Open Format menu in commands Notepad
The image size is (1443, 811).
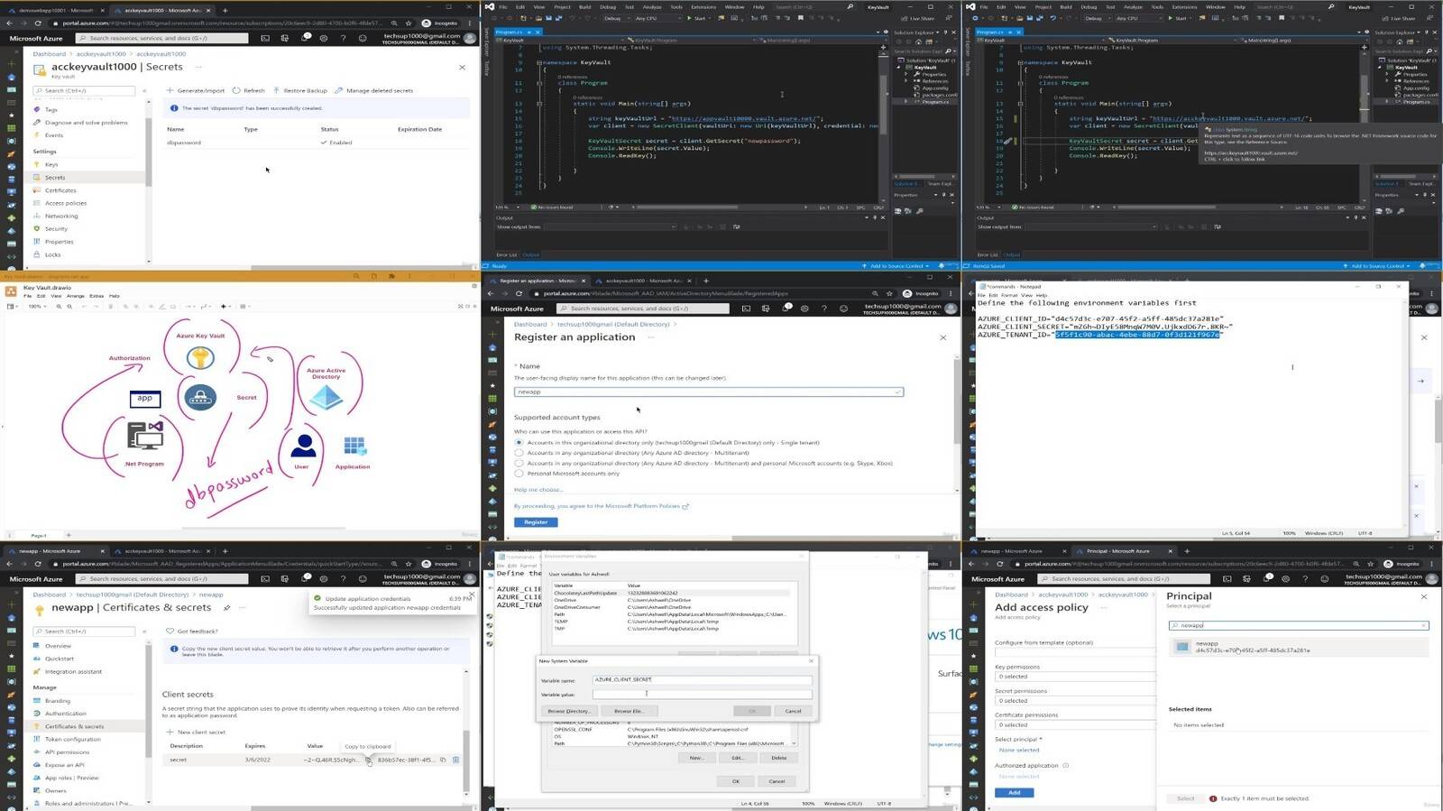pos(1009,295)
